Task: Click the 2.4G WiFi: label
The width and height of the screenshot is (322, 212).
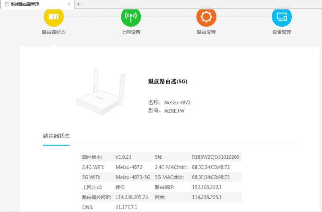Action: (93, 167)
